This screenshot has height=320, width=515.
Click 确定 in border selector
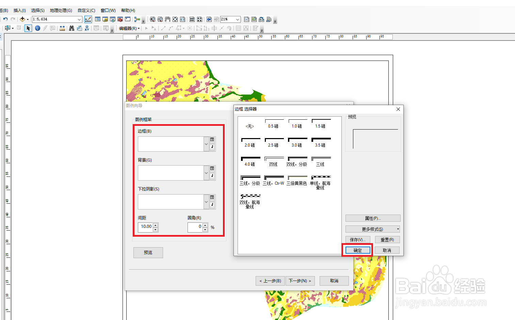[357, 250]
